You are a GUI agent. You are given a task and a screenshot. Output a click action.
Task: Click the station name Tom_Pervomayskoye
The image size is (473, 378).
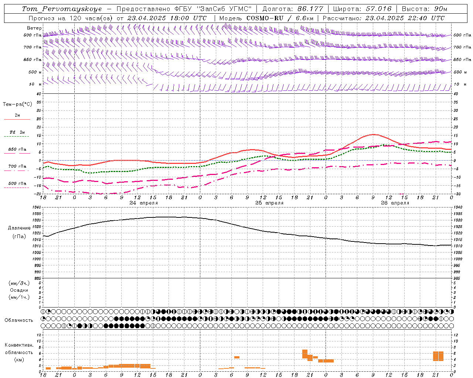(x=62, y=9)
